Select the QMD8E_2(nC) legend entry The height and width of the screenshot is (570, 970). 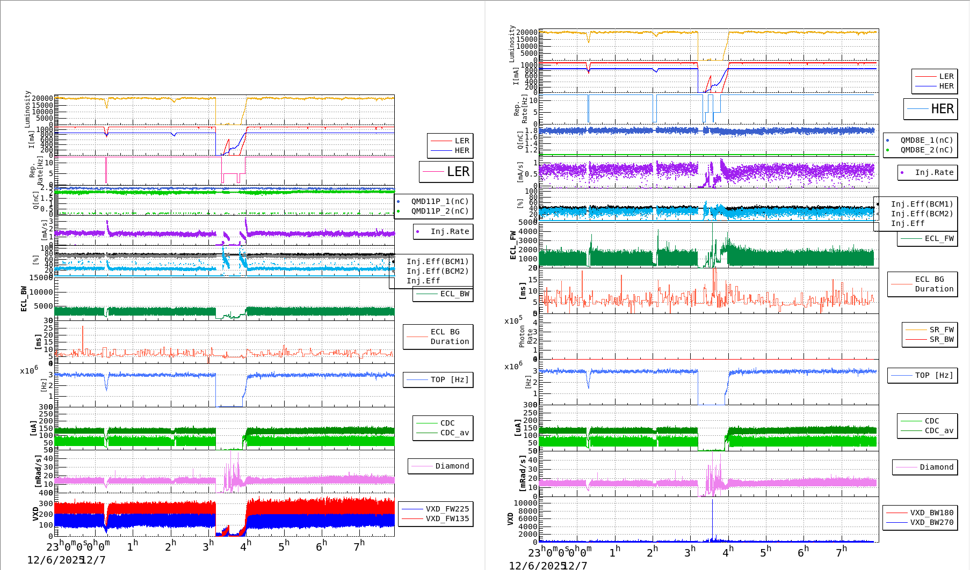tap(926, 150)
